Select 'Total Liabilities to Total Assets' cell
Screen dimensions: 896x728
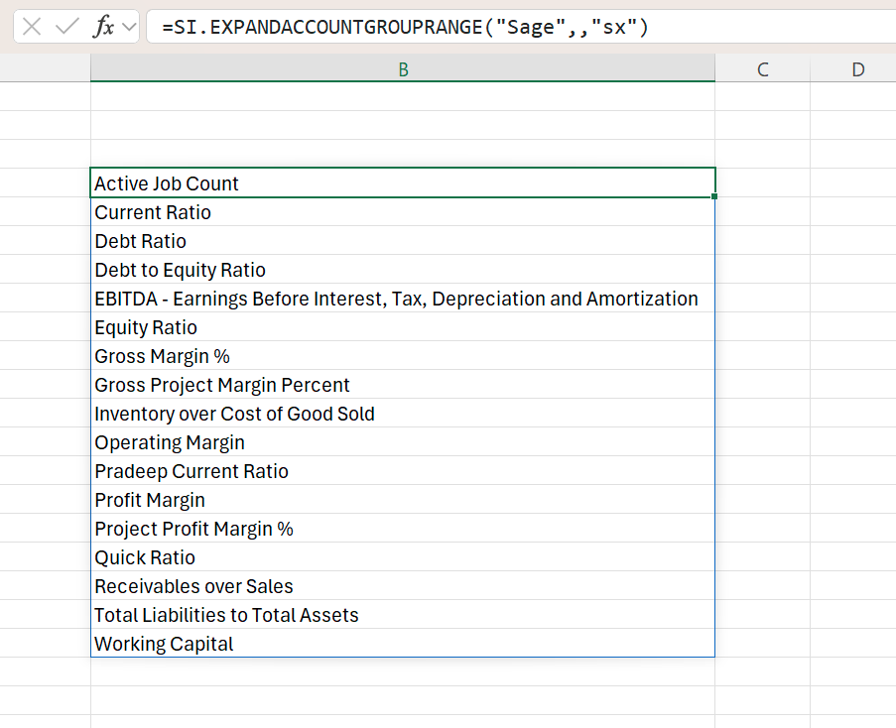point(403,614)
